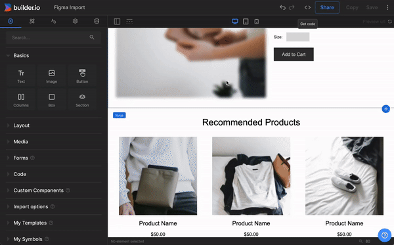This screenshot has height=245, width=394.
Task: Open the more options vertical dots menu
Action: coord(387,7)
